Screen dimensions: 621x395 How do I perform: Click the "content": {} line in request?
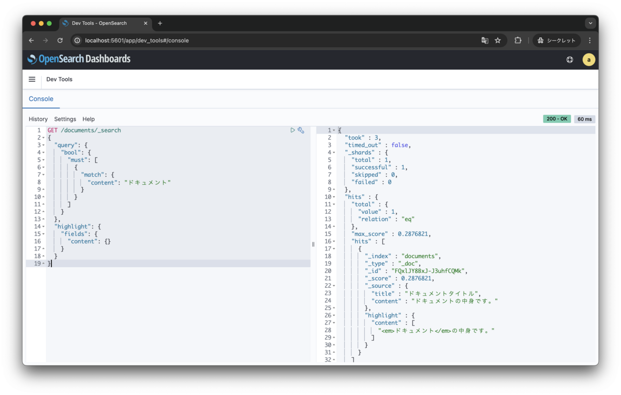89,242
